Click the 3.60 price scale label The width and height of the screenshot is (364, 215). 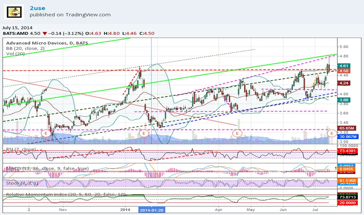(344, 113)
